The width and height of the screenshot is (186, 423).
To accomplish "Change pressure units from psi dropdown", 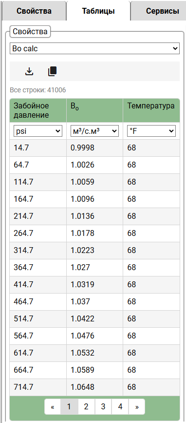I will pyautogui.click(x=38, y=131).
